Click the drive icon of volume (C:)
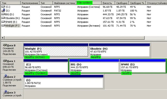The height and width of the screenshot is (99, 167). tap(3, 7)
